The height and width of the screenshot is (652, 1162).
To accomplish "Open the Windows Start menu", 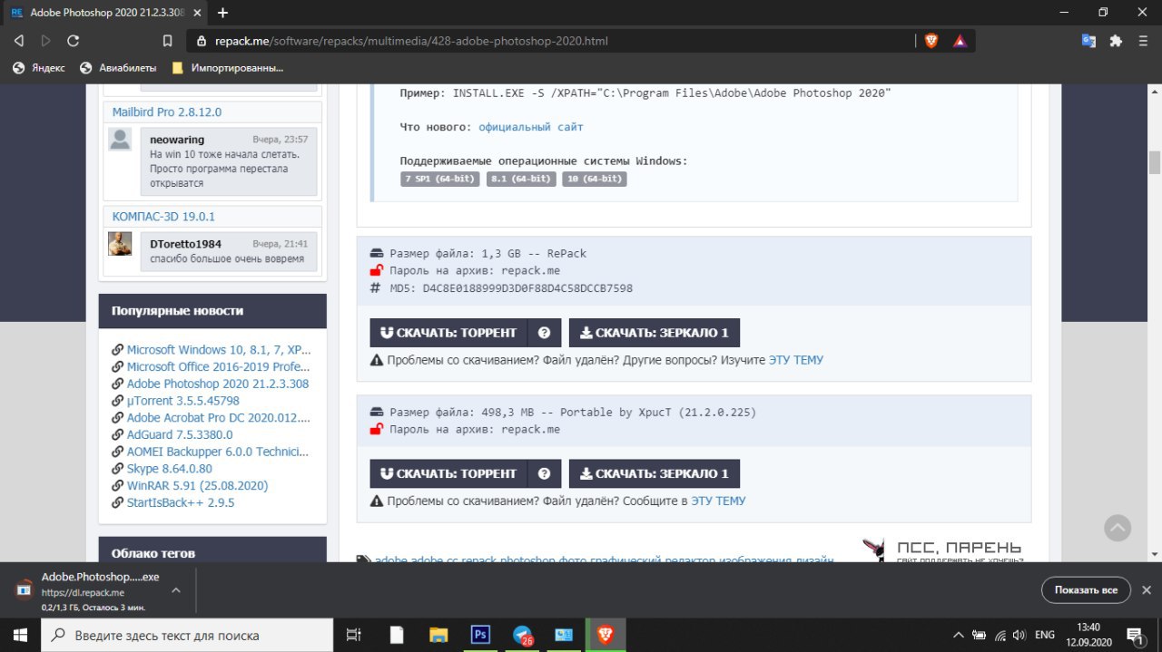I will [20, 635].
